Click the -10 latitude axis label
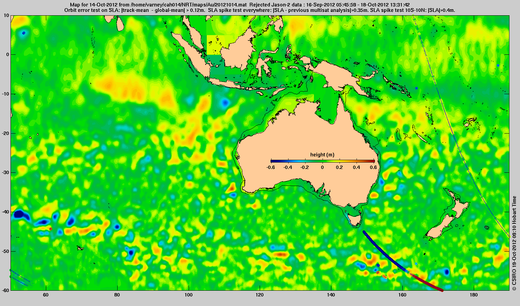Viewport: 520px width, 306px height. [5, 94]
